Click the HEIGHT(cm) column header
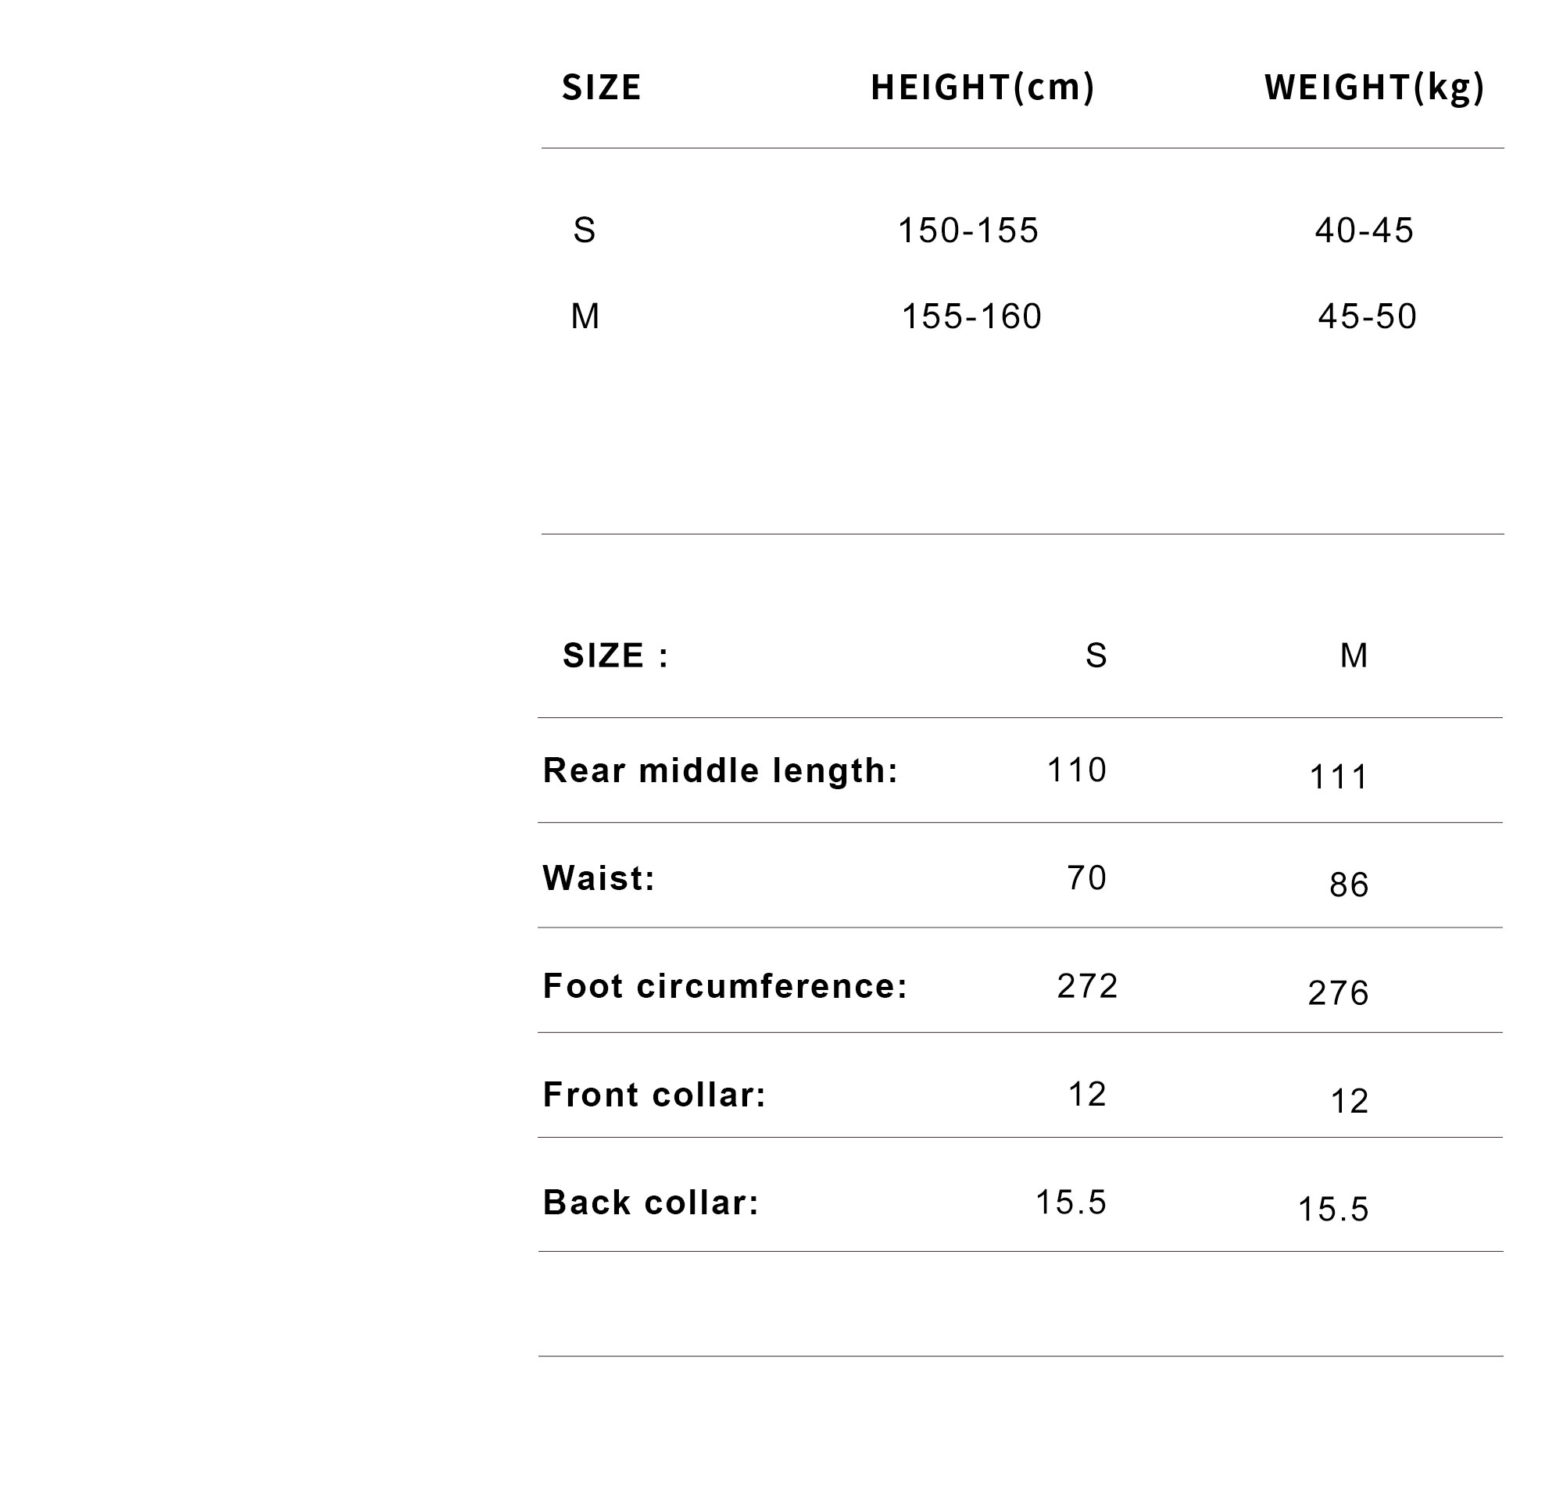Image resolution: width=1563 pixels, height=1494 pixels. coord(982,88)
